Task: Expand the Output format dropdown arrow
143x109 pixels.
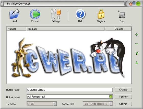Action: 111,96
